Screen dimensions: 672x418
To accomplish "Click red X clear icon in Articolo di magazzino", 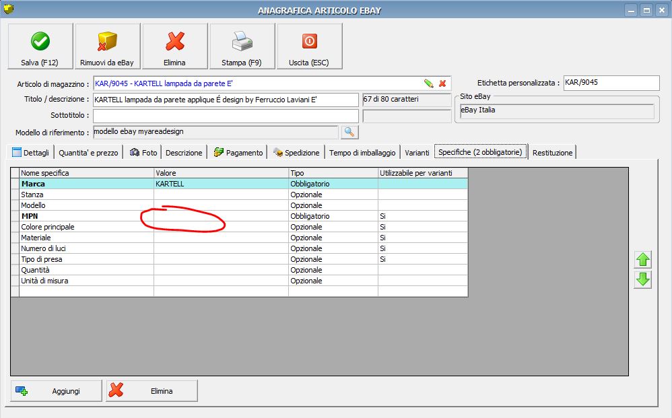I will click(x=442, y=83).
